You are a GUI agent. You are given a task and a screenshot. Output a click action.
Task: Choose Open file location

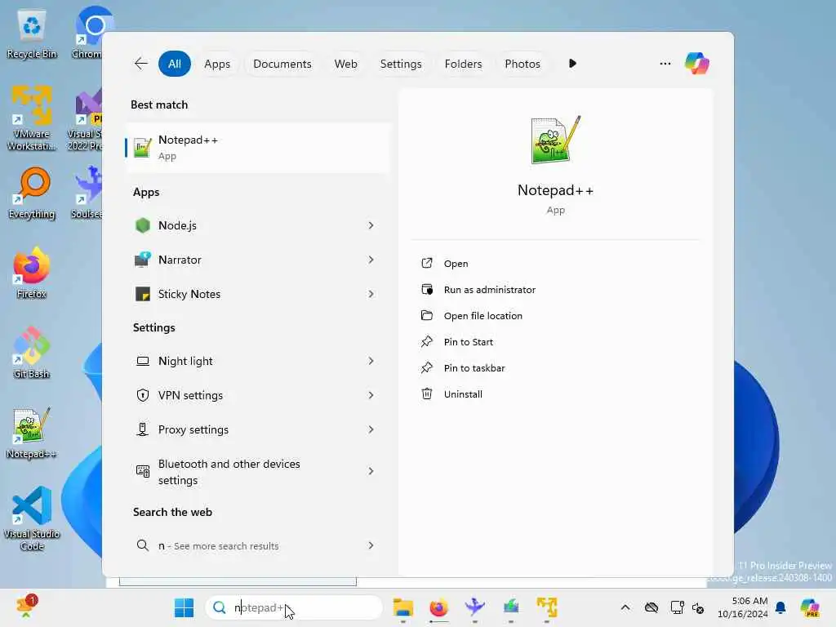tap(482, 316)
